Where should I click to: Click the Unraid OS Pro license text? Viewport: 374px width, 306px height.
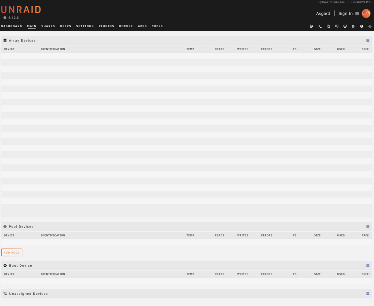(361, 2)
